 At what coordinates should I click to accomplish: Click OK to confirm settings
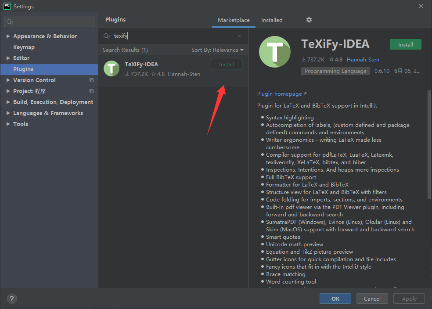pyautogui.click(x=335, y=298)
